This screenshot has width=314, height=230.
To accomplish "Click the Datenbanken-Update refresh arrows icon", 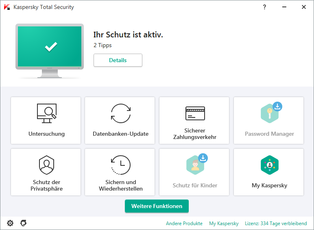I will pos(121,113).
